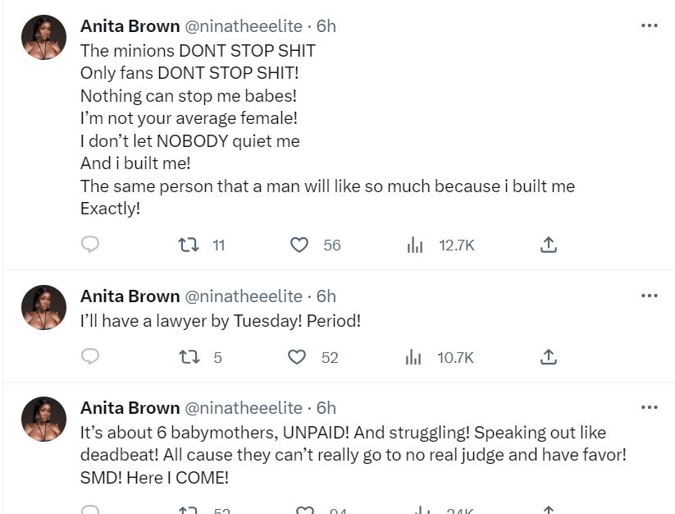Open the 6h timestamp on the babymothers tweet
Screen dimensions: 675x514
(326, 408)
